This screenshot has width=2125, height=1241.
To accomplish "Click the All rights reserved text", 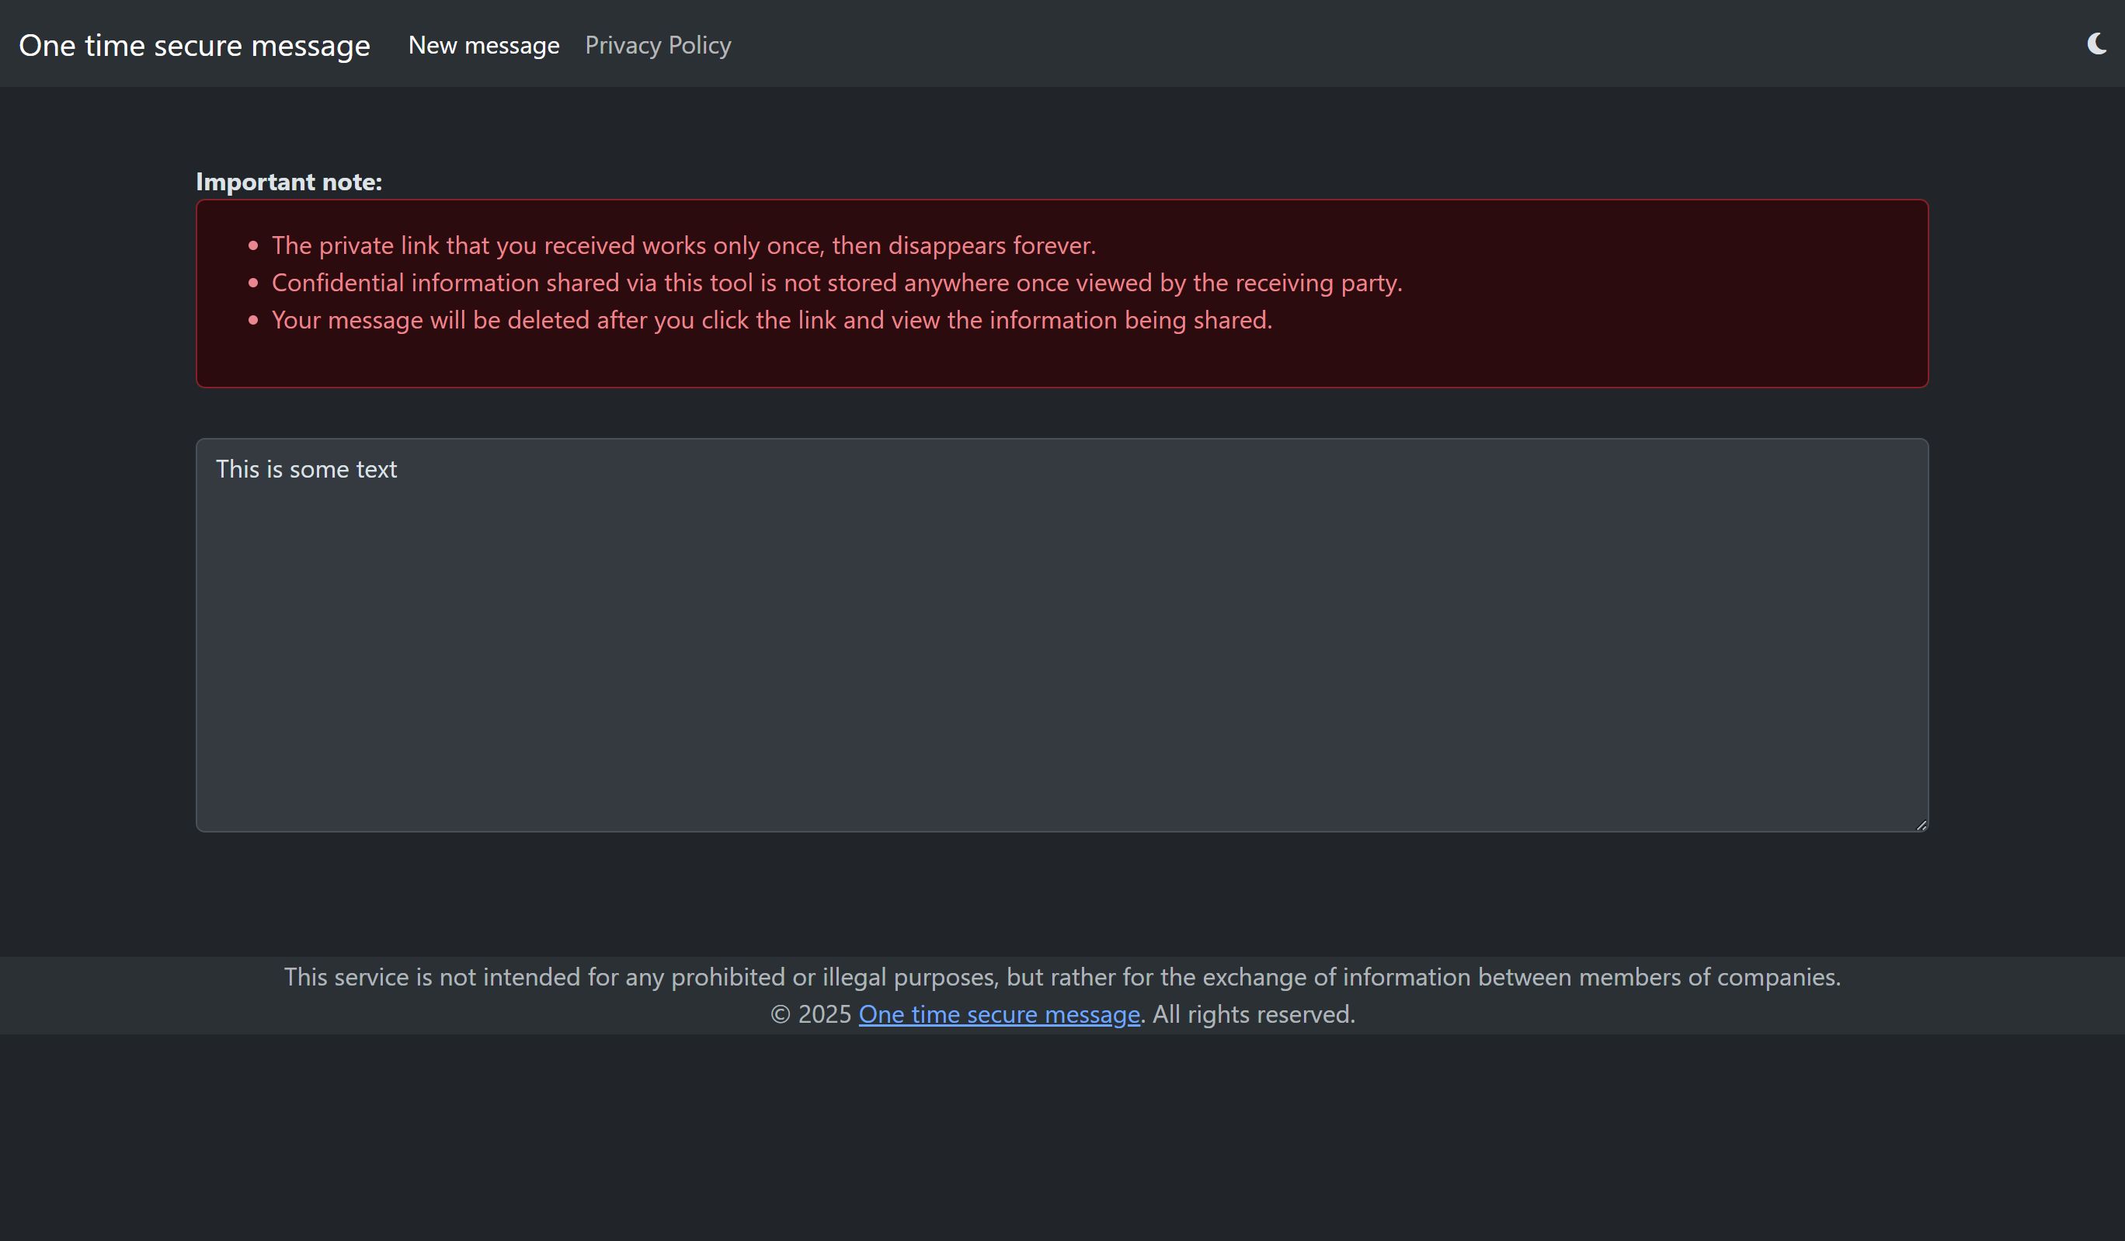I will pyautogui.click(x=1253, y=1014).
